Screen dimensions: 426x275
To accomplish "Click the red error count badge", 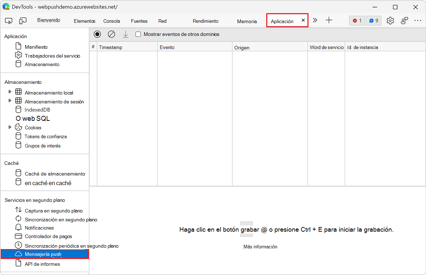I will click(x=357, y=21).
